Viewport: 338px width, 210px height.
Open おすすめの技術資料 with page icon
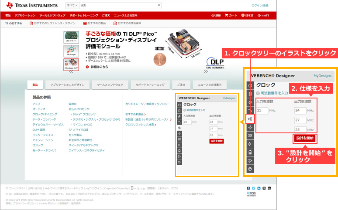(128, 23)
